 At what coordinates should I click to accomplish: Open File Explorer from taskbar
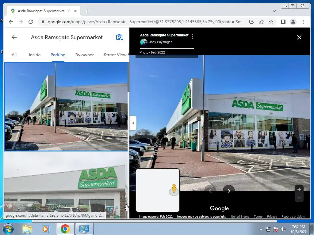[x=27, y=229]
